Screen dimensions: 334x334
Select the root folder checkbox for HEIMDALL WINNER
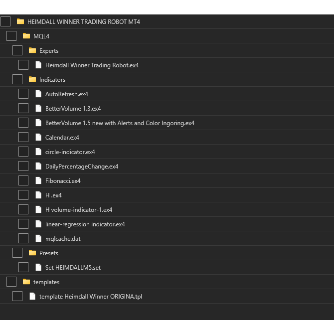(5, 21)
